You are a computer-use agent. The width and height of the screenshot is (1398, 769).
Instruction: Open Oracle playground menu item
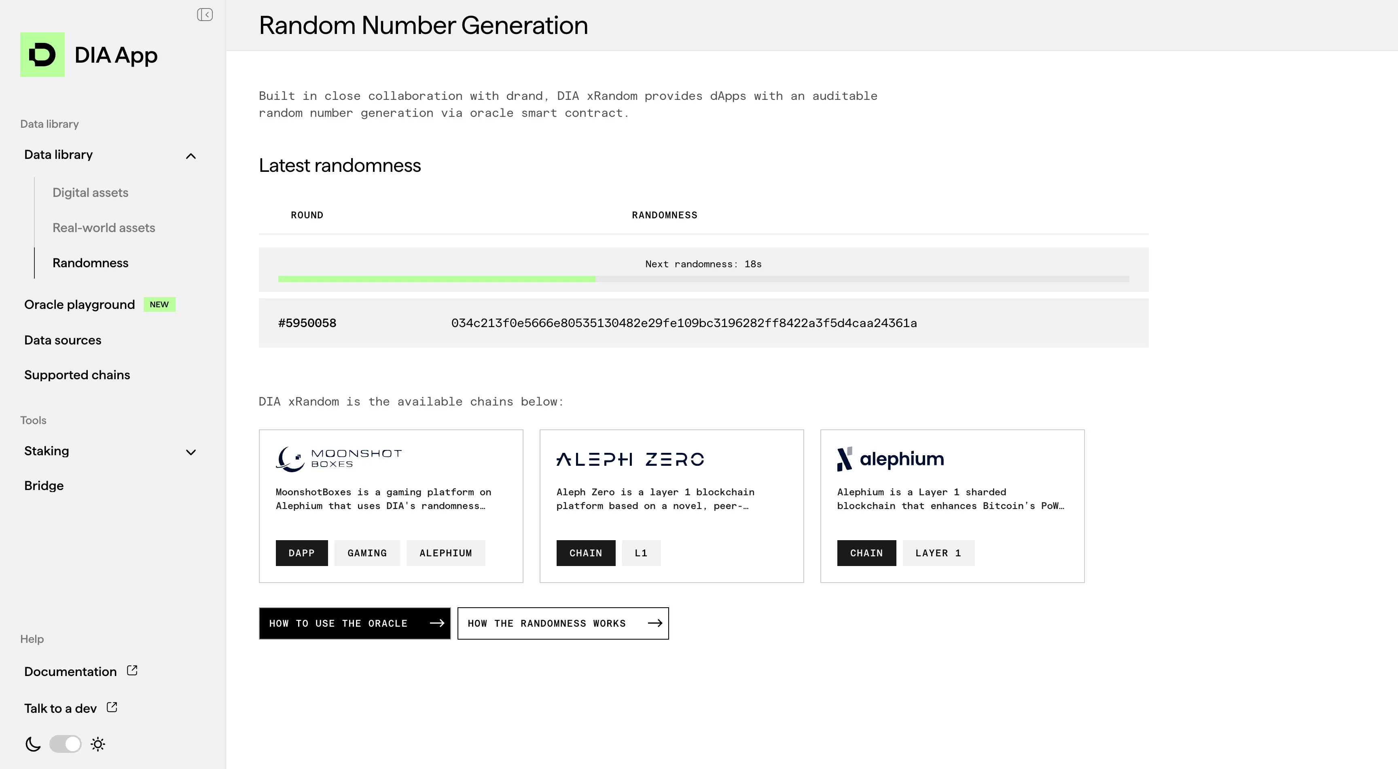79,305
